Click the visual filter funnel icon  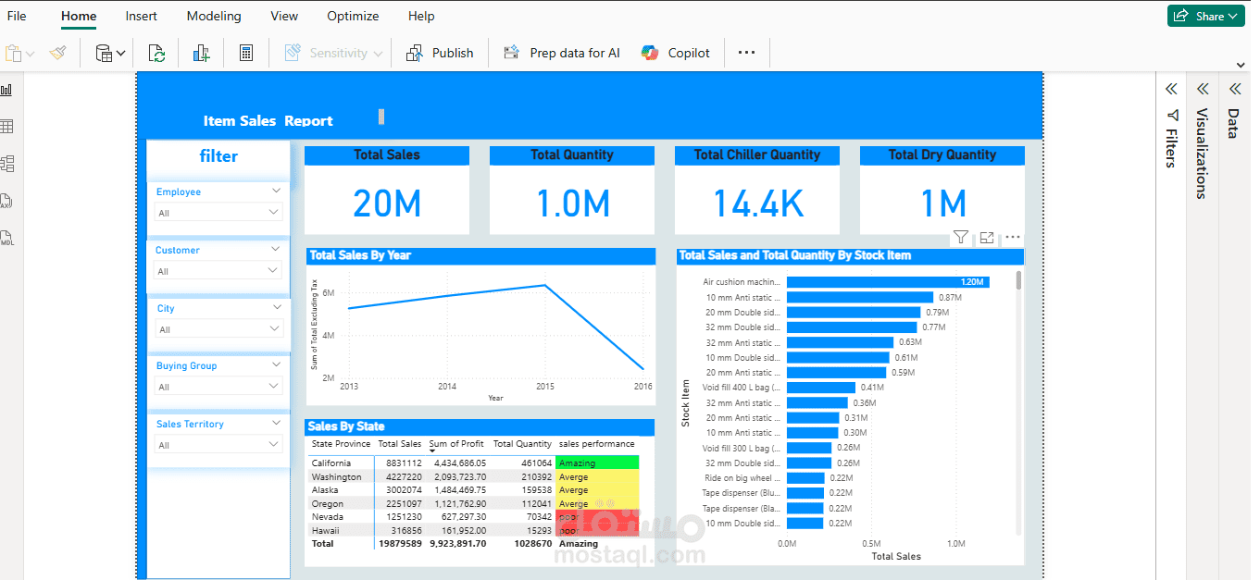tap(961, 238)
